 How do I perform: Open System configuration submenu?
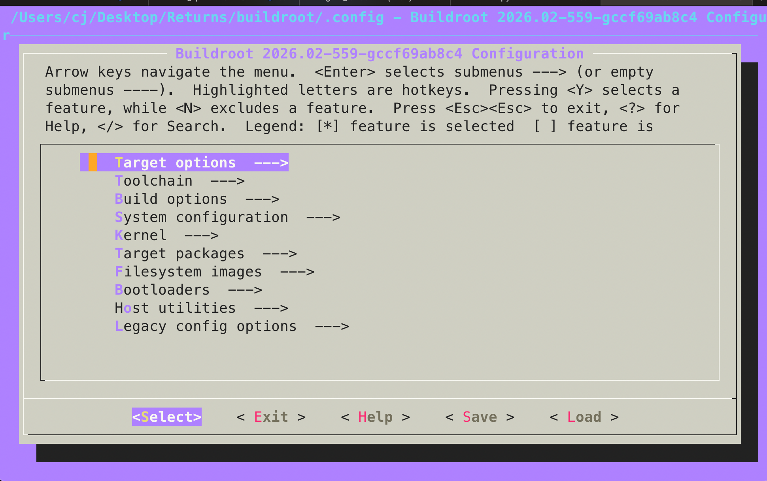227,217
